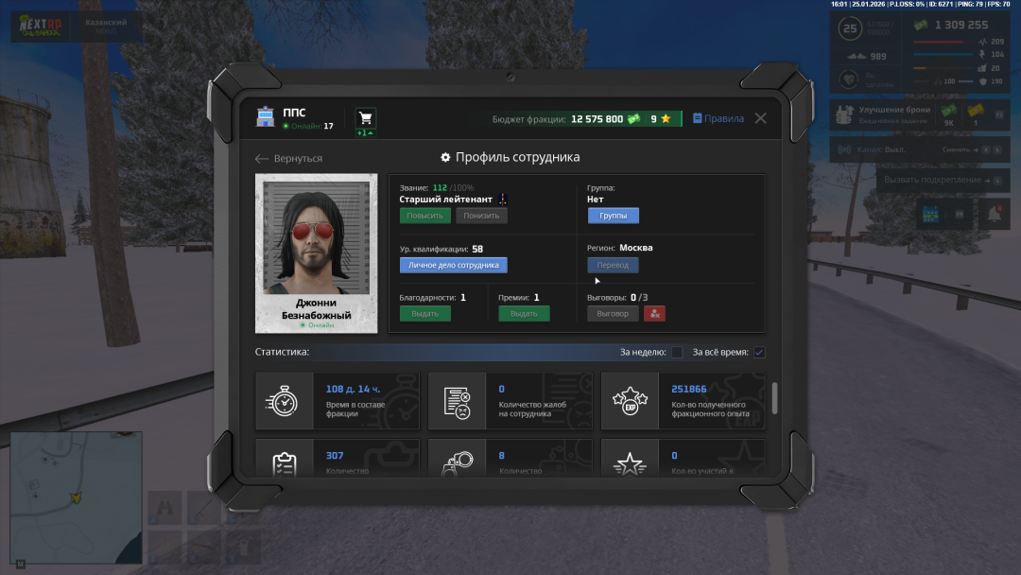Click the statistics panel scrollbar
This screenshot has height=575, width=1021.
tap(775, 398)
